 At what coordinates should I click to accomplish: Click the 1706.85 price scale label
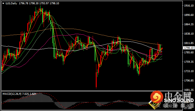pos(189,81)
